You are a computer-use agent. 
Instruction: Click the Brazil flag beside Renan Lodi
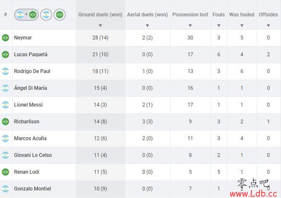[x=5, y=172]
